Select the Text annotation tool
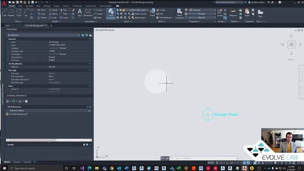This screenshot has height=171, width=304. (x=80, y=13)
